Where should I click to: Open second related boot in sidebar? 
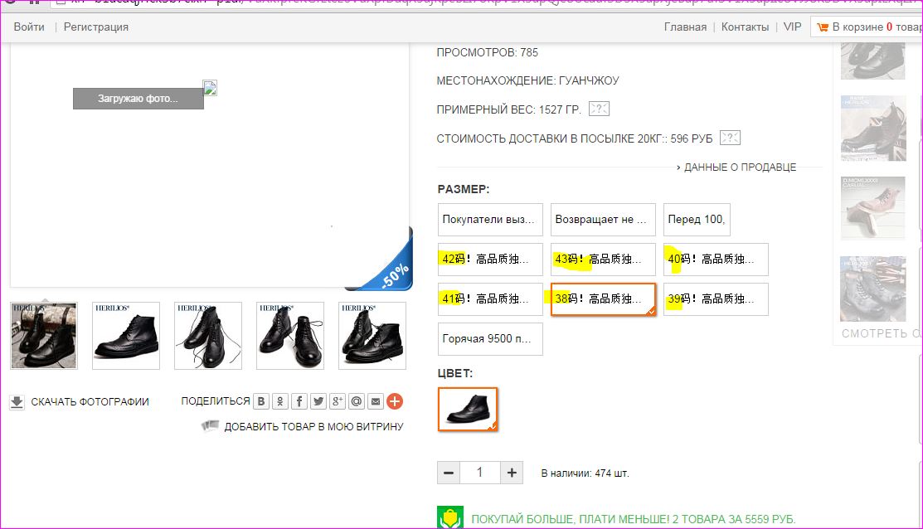coord(873,129)
